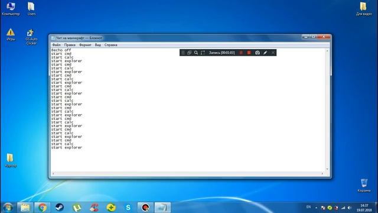Click the Show desktop button at taskbar end
Viewport: 378px width, 213px height.
click(x=376, y=208)
